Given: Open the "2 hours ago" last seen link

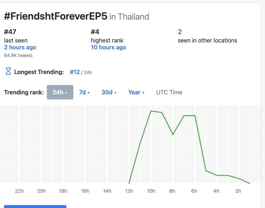Looking at the screenshot, I should click(x=20, y=47).
